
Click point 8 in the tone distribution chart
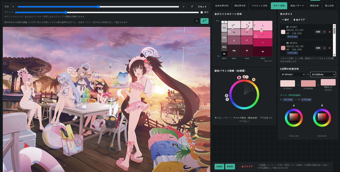[x=256, y=36]
